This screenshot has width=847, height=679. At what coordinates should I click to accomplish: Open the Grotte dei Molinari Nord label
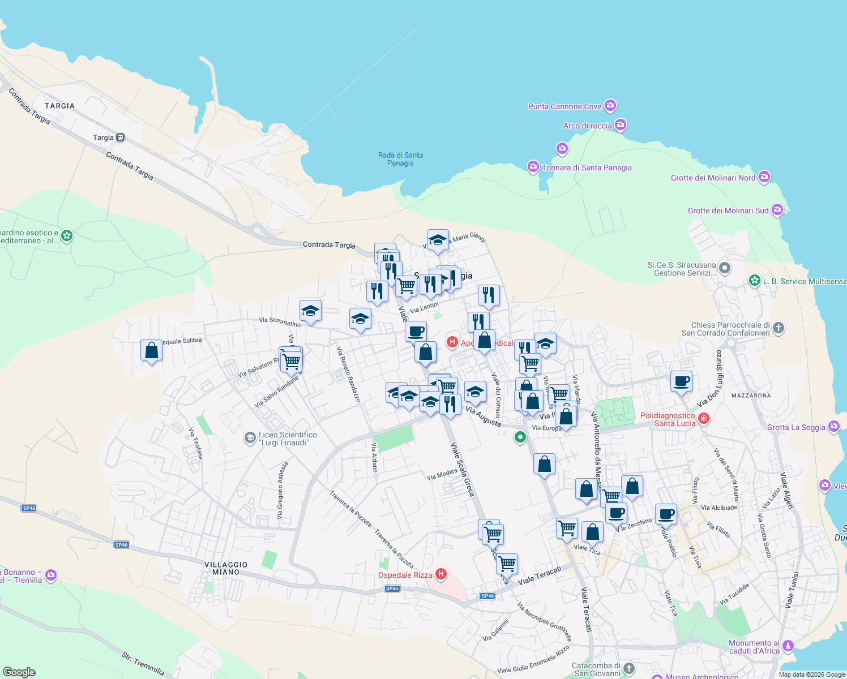point(712,177)
